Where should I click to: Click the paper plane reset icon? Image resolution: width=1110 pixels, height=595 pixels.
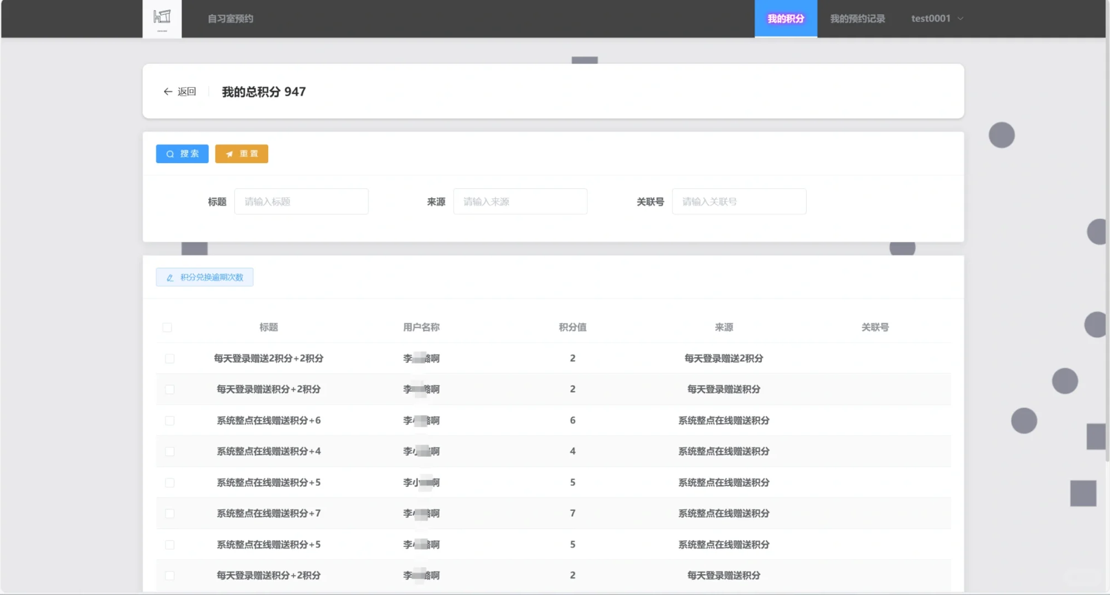(230, 154)
